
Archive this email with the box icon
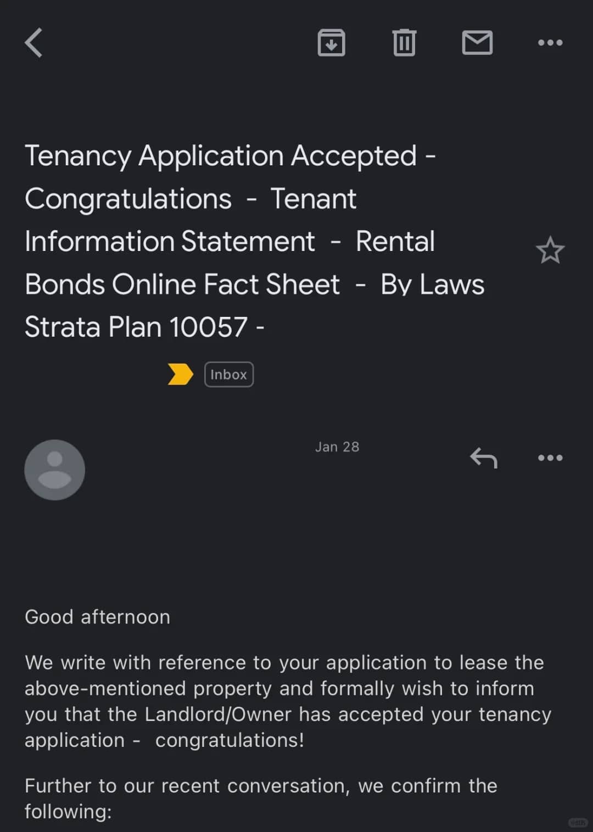click(x=332, y=42)
